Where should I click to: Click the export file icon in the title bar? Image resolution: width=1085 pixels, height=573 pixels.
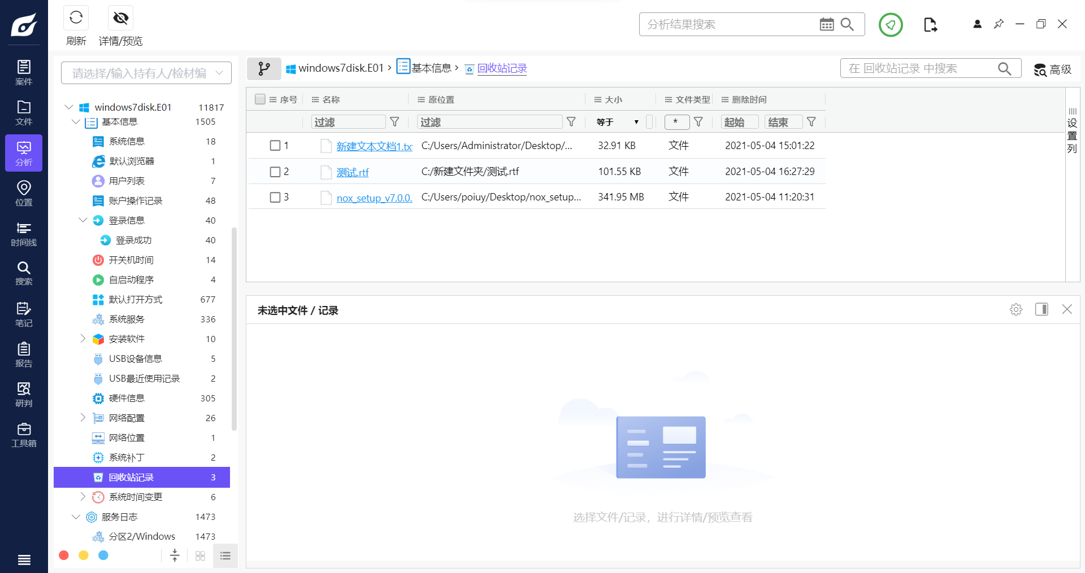930,24
